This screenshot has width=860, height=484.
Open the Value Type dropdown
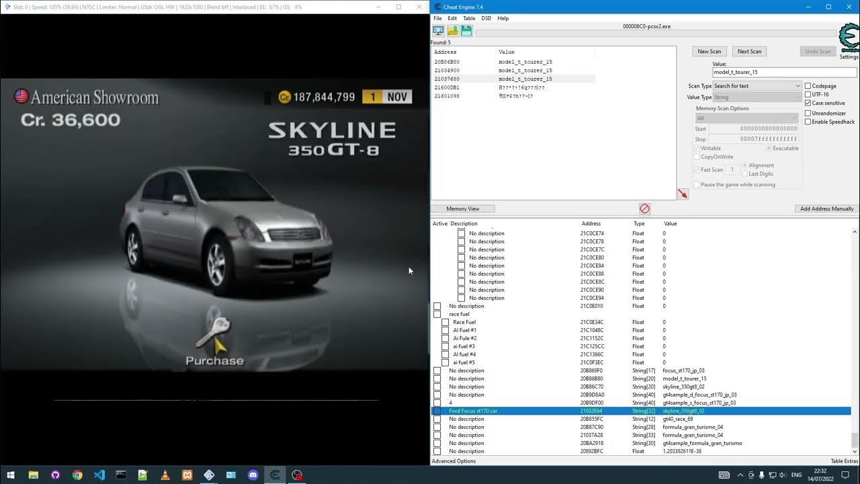click(x=757, y=97)
